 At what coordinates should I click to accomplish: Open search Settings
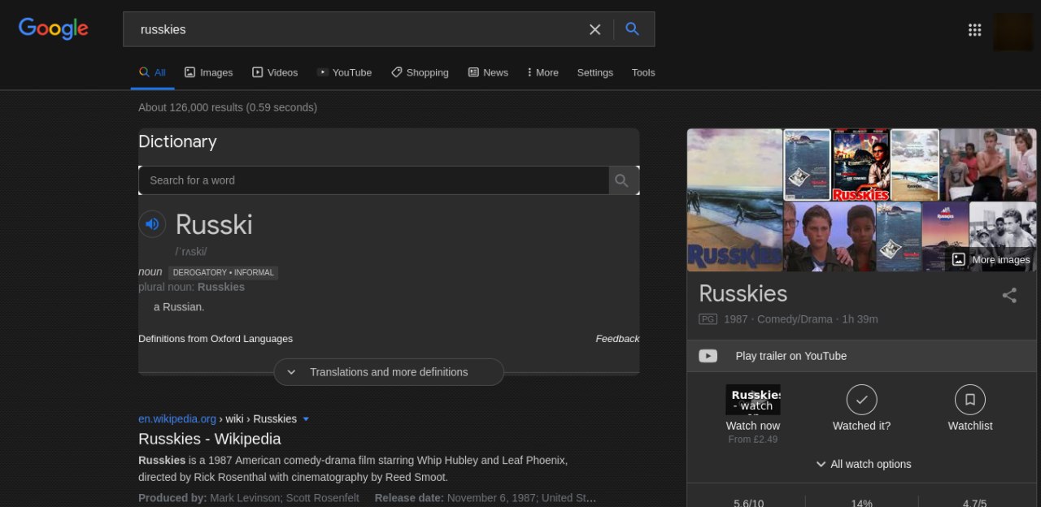click(595, 72)
